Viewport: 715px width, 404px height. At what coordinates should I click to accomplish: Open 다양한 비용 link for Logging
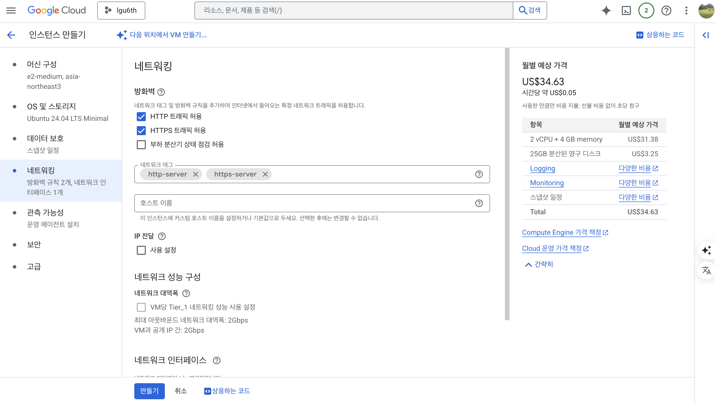click(638, 168)
